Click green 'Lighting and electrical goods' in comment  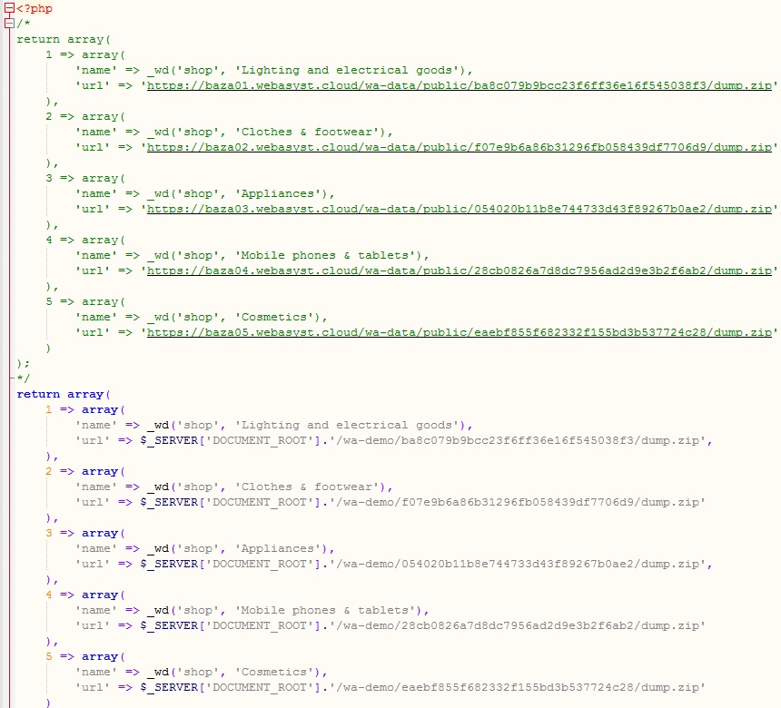click(347, 70)
